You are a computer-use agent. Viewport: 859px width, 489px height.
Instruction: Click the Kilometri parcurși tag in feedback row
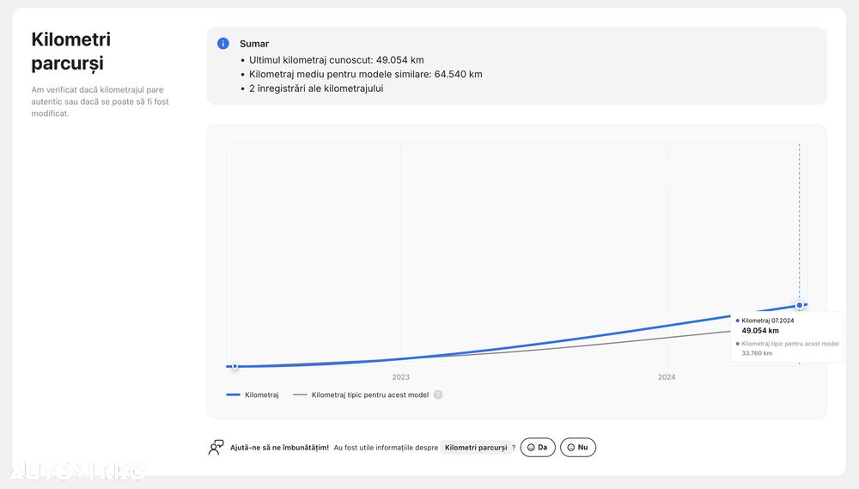(x=476, y=447)
